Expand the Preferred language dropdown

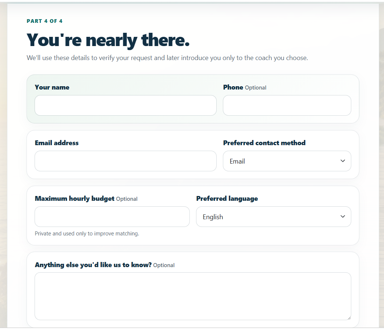coord(274,217)
